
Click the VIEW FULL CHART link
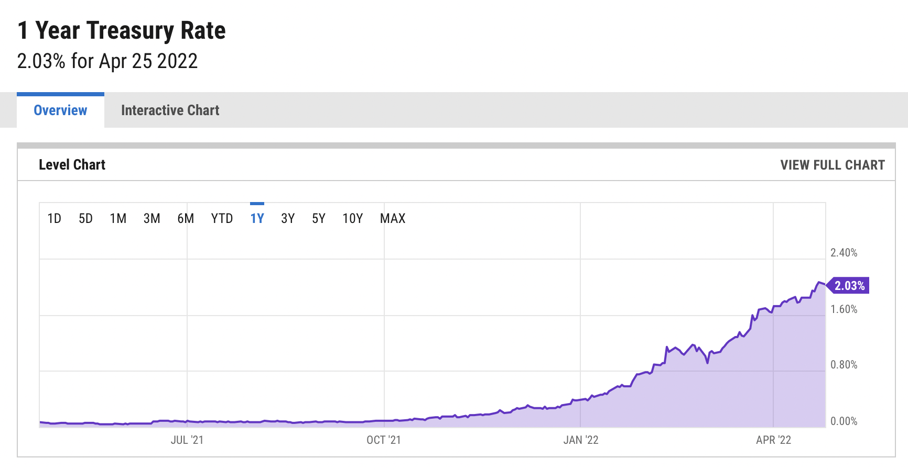pyautogui.click(x=833, y=165)
